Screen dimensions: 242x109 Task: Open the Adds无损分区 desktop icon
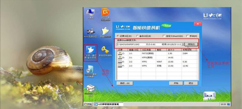90,33
